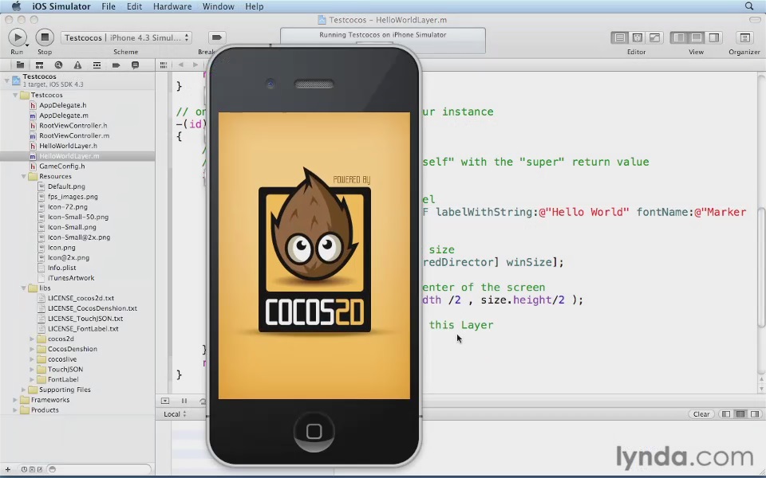
Task: Open the Local variables scope dropdown
Action: click(x=175, y=414)
